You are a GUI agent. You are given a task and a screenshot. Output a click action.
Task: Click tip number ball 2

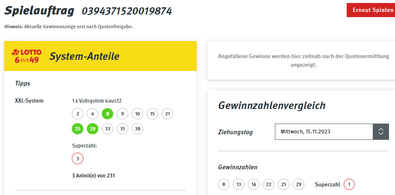(78, 114)
